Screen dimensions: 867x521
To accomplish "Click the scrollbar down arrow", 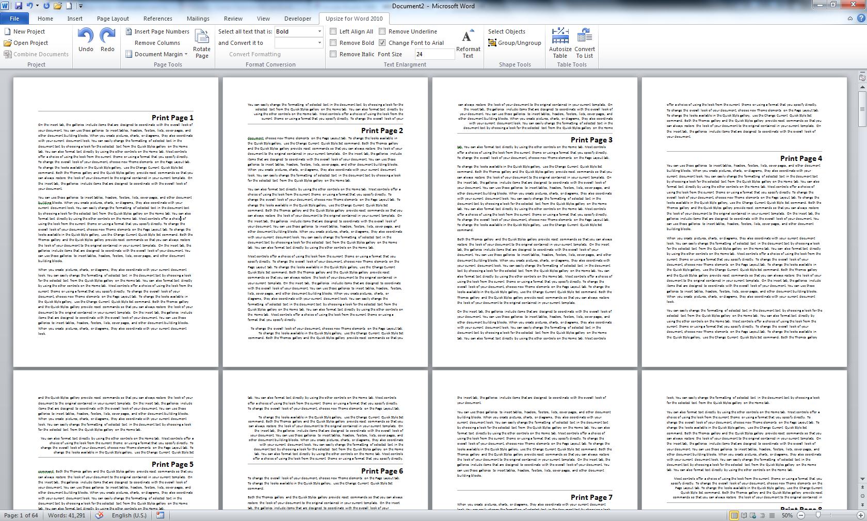I will pyautogui.click(x=862, y=479).
